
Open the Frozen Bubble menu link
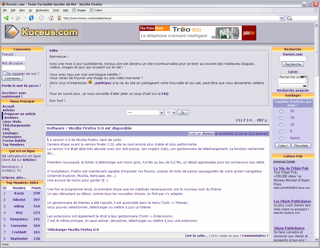coord(14,140)
